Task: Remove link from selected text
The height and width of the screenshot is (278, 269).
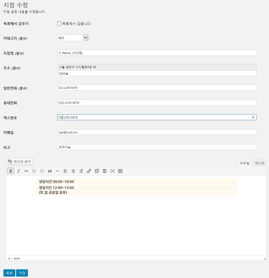Action: click(97, 171)
